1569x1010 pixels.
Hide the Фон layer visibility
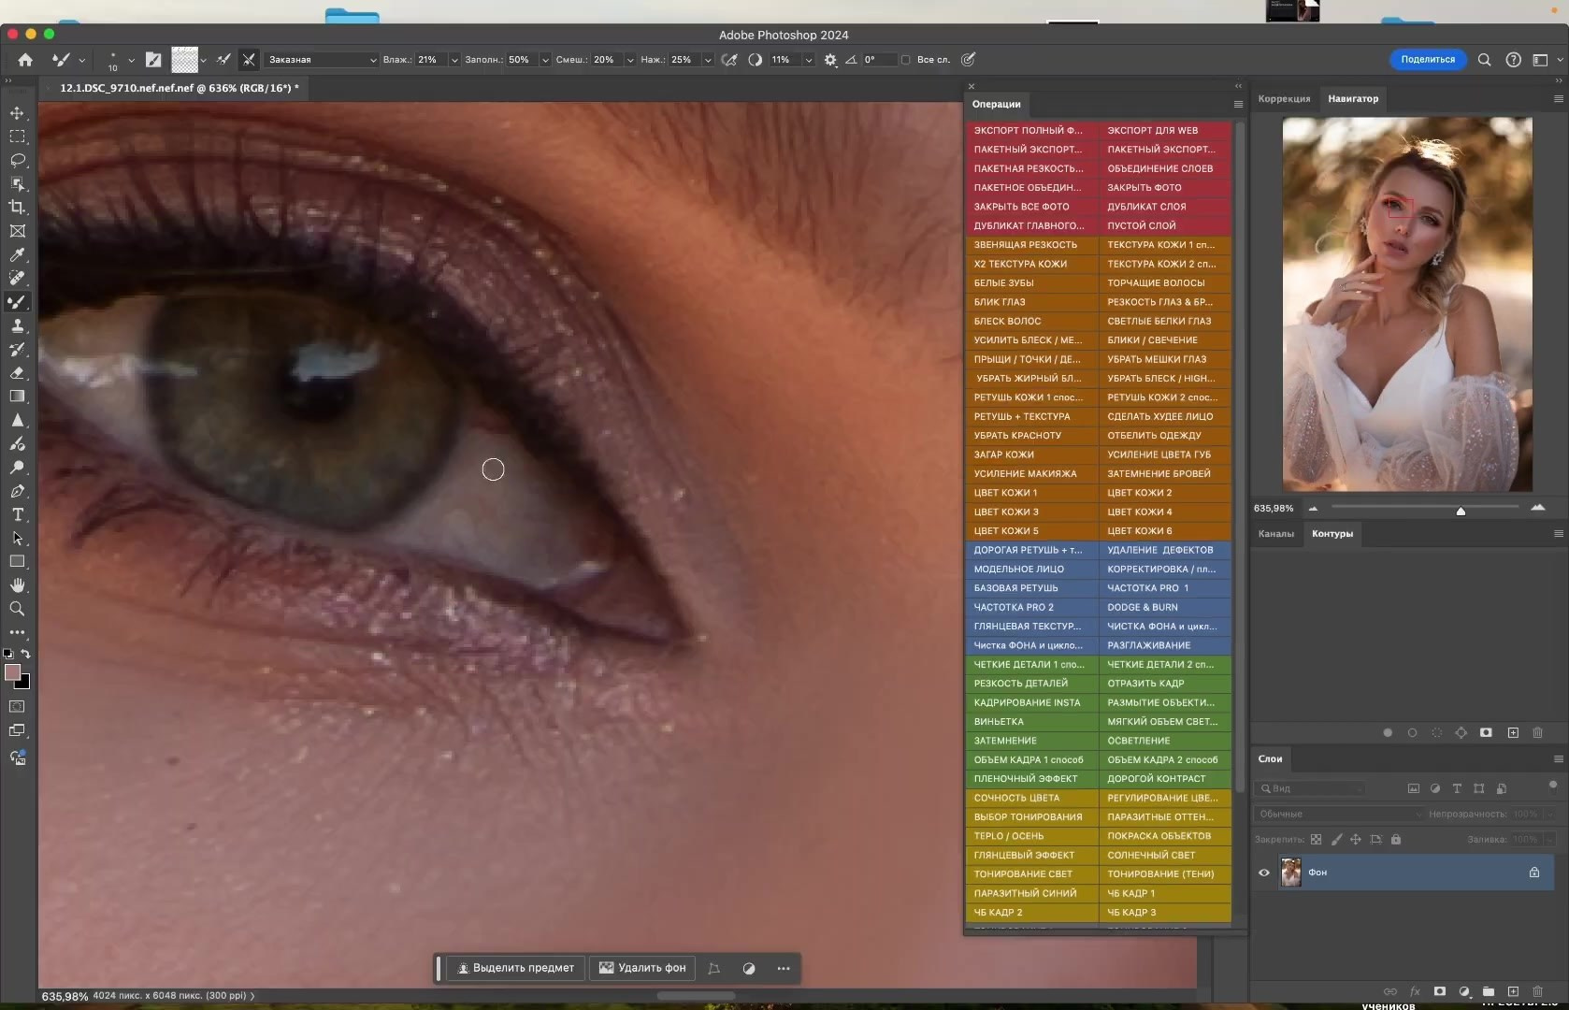(x=1264, y=873)
